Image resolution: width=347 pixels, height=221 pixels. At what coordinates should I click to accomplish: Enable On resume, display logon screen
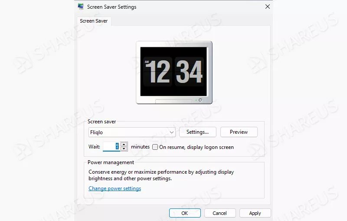155,147
